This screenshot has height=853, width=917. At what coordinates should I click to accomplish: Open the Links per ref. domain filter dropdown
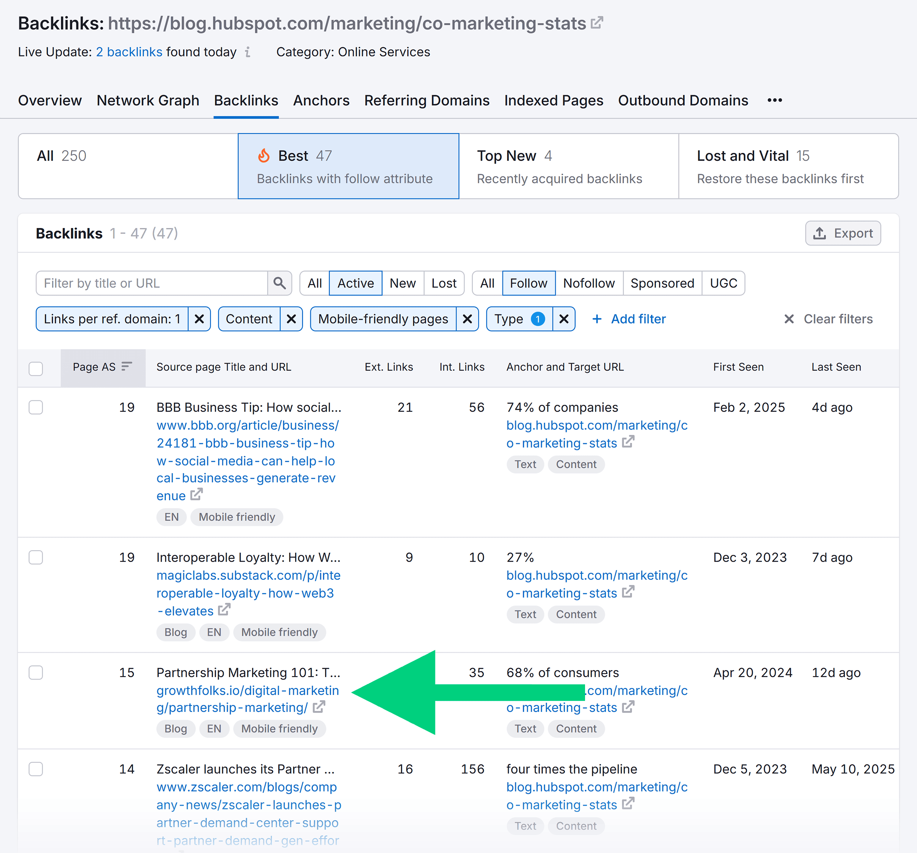[112, 319]
